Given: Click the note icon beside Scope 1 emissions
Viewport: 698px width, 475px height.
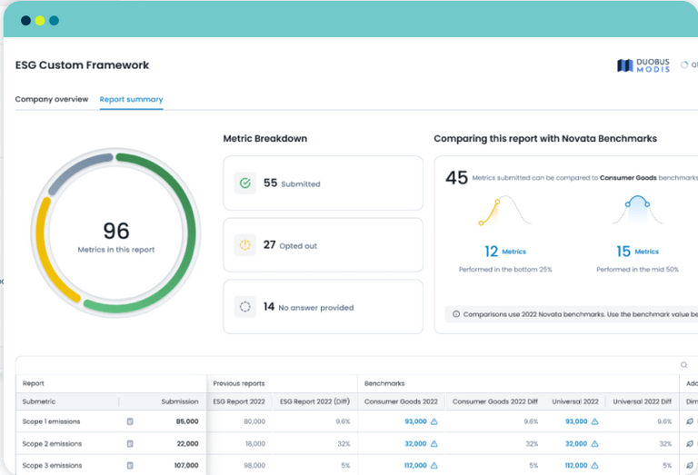Looking at the screenshot, I should [130, 421].
